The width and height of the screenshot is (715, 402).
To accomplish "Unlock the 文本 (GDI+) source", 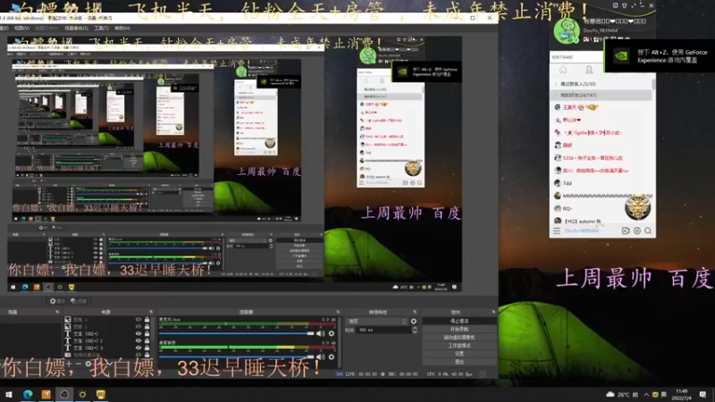I will tap(147, 333).
